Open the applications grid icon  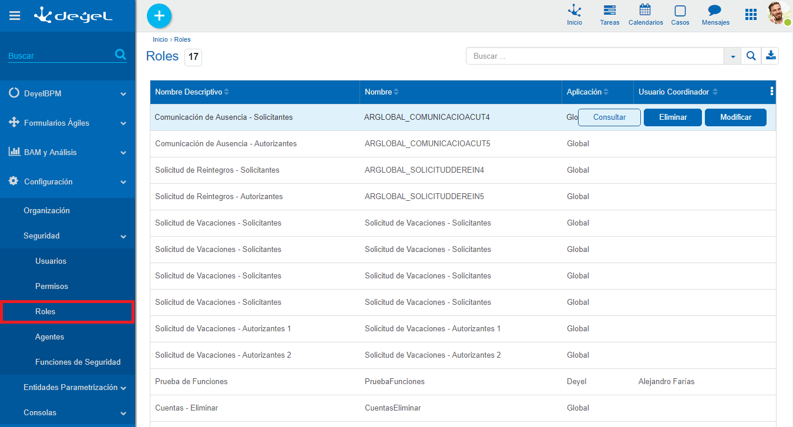coord(751,15)
